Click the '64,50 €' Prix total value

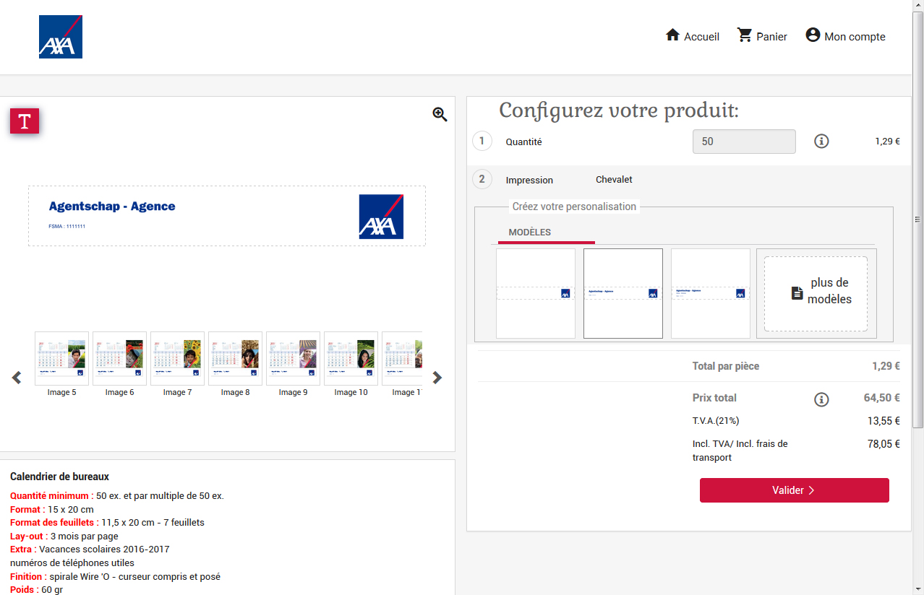click(x=882, y=398)
